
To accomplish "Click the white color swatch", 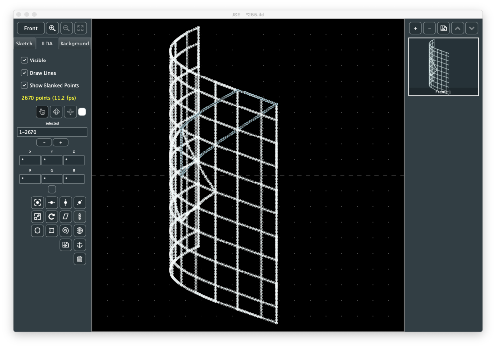I will point(82,112).
